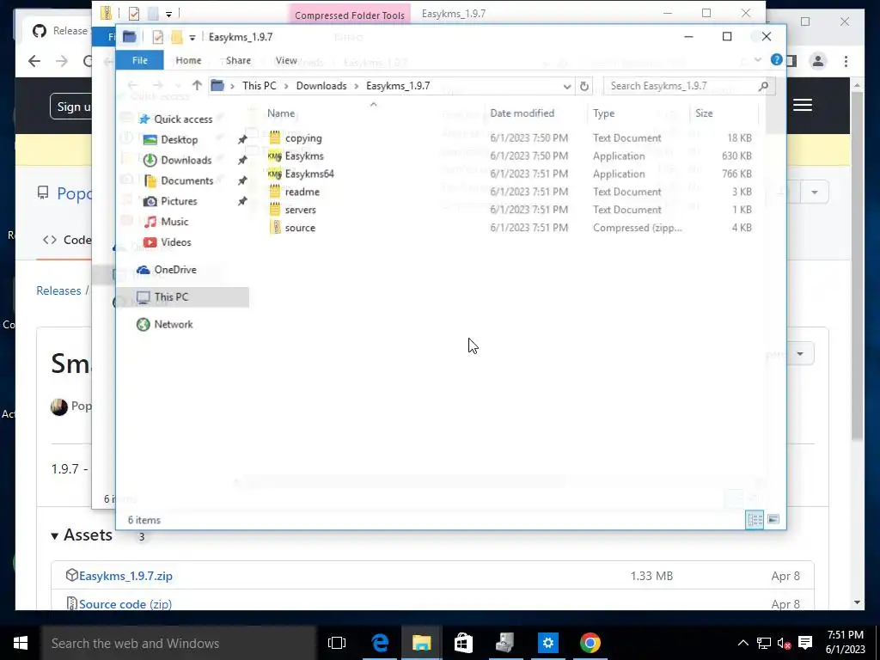
Task: Sort by Name column header
Action: 281,113
